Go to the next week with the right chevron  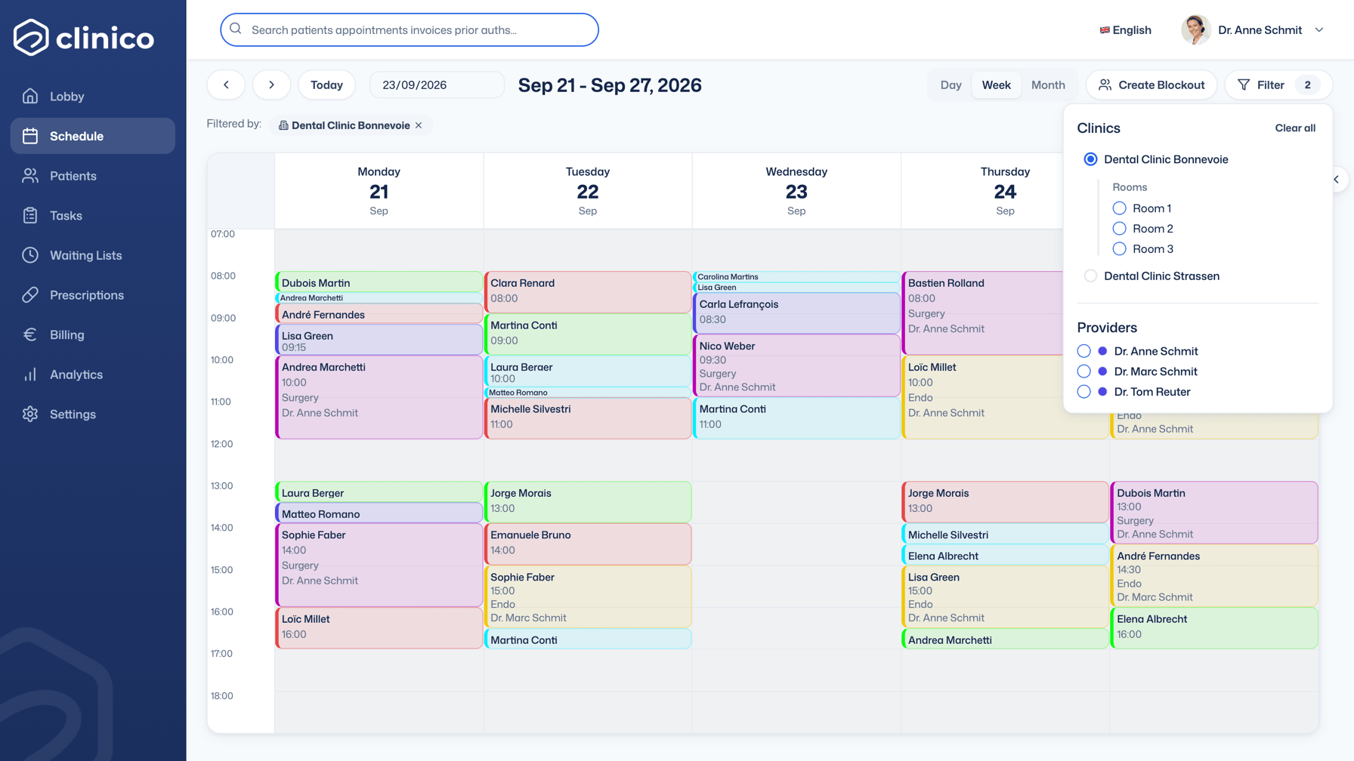pos(271,85)
